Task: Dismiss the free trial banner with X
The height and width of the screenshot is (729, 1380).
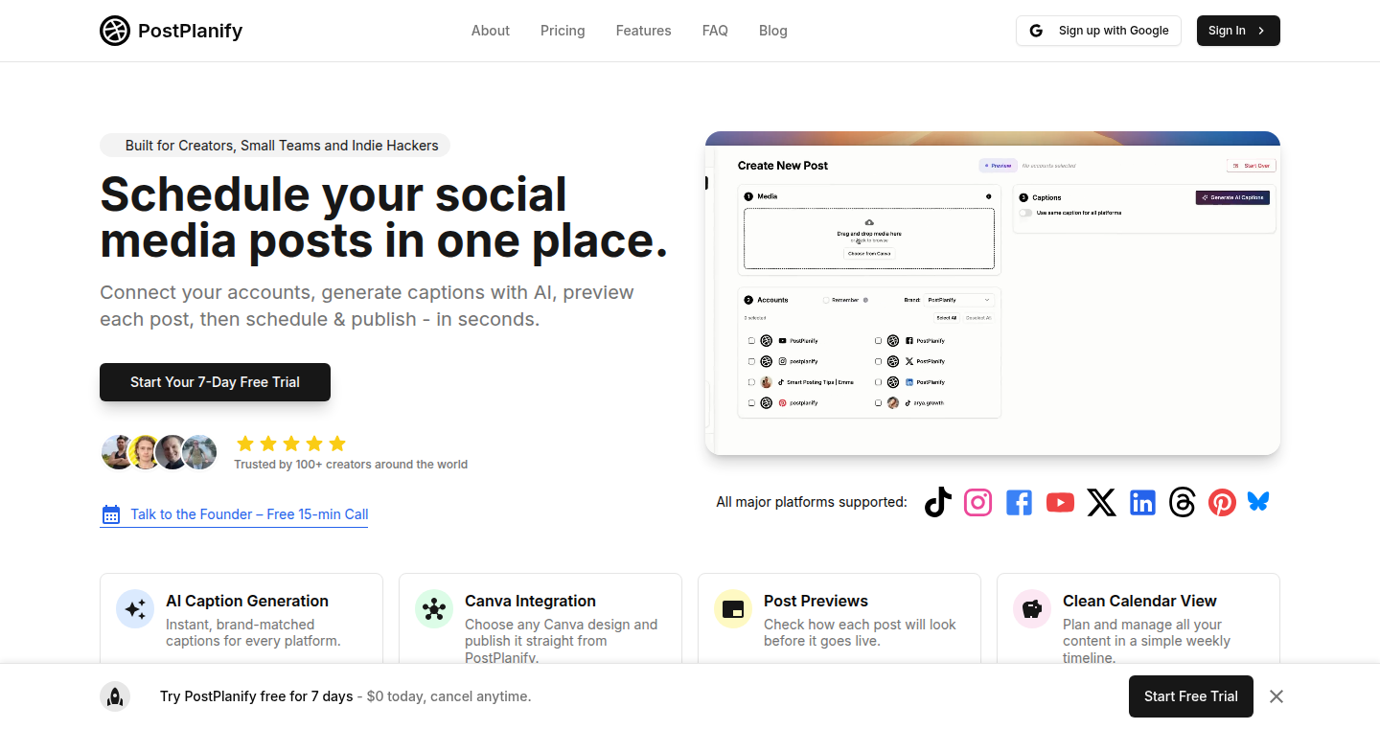Action: coord(1276,696)
